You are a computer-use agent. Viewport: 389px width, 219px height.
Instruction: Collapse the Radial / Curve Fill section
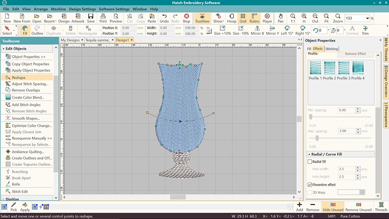(309, 155)
